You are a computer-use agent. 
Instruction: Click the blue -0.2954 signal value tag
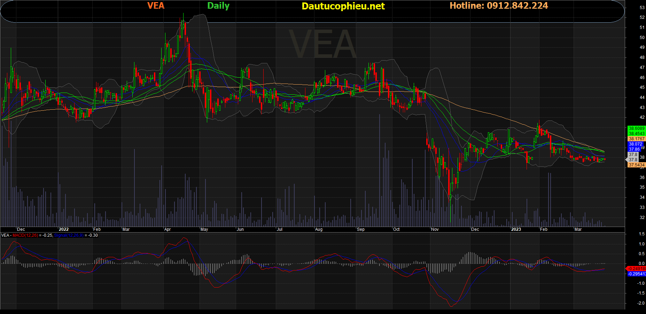637,274
